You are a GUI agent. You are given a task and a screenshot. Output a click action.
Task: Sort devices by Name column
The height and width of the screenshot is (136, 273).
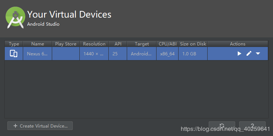[37, 44]
